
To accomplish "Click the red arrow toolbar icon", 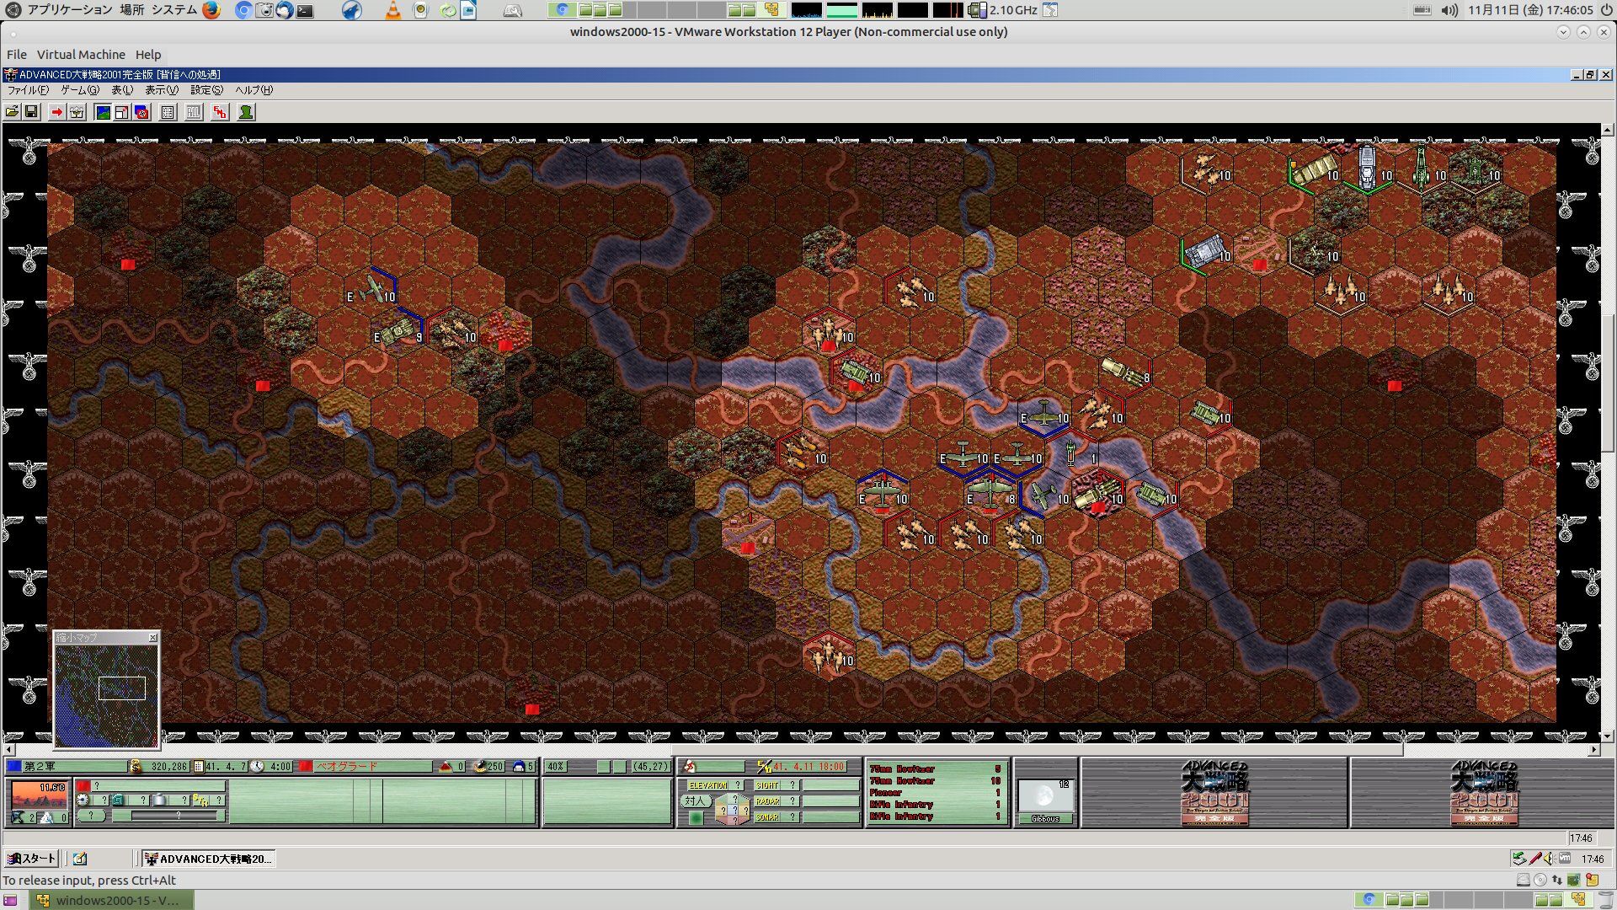I will tap(56, 112).
